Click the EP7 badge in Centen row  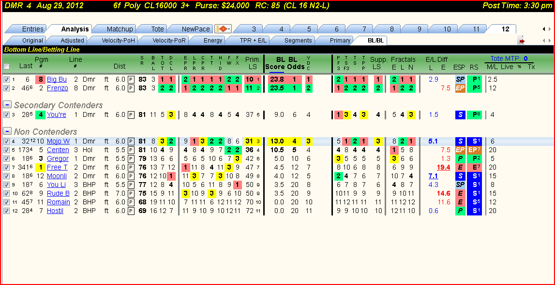(x=474, y=150)
